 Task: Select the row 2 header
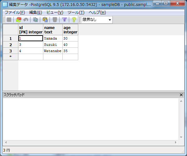point(11,45)
